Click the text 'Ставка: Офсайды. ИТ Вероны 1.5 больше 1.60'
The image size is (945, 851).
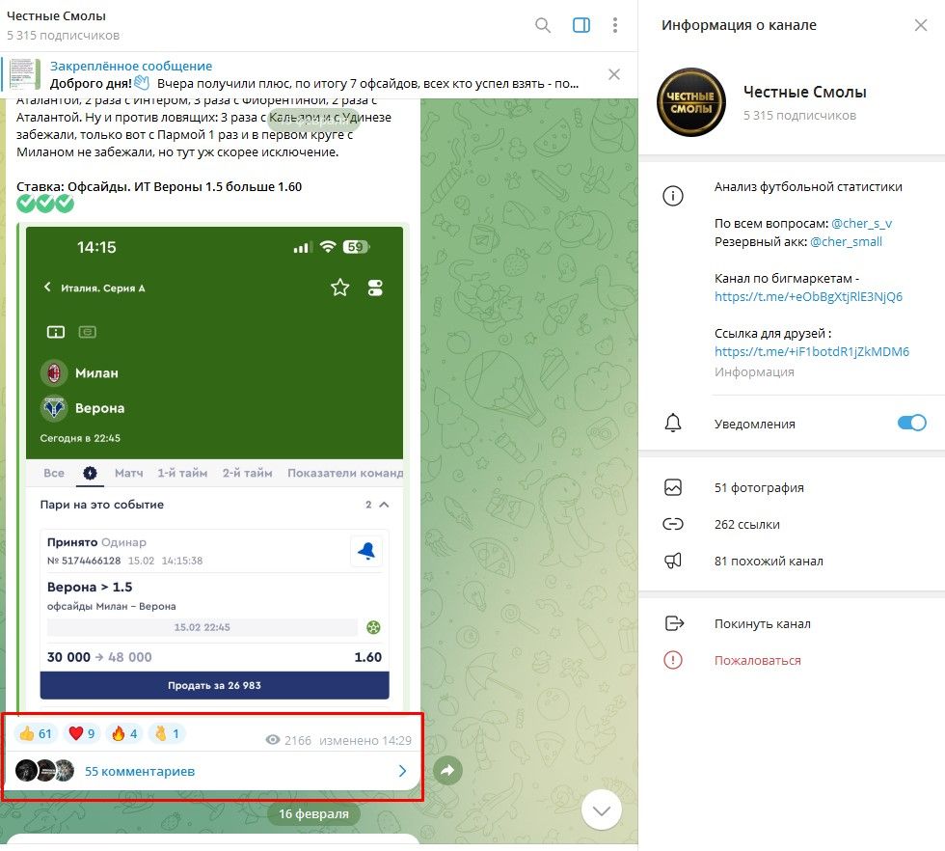tap(159, 187)
